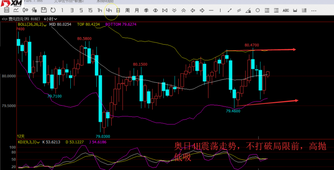Open the BOLL(26,26,2) indicator dropdown
Image resolution: width=334 pixels, height=170 pixels.
pyautogui.click(x=32, y=24)
